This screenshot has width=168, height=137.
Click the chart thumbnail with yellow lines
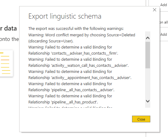tap(6, 63)
